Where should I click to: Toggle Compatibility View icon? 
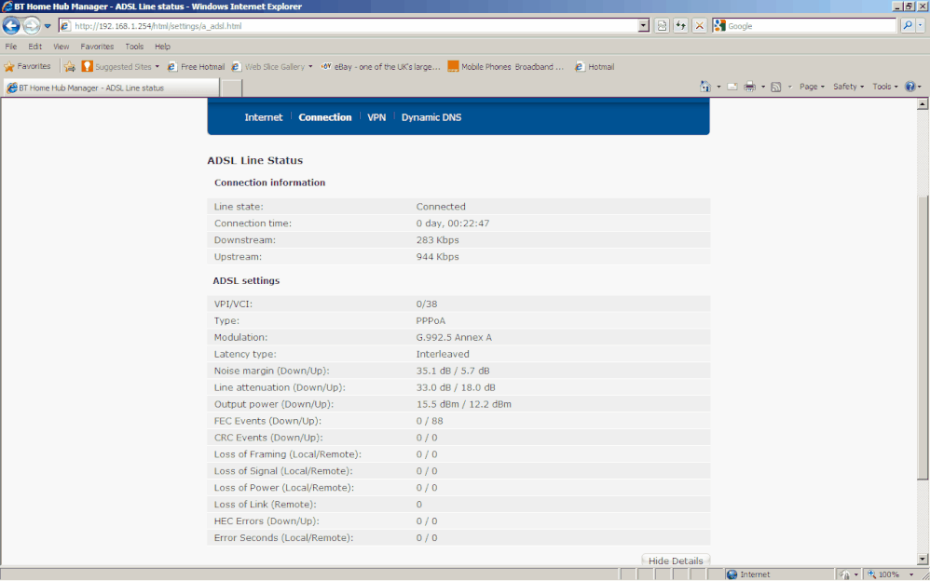[662, 26]
